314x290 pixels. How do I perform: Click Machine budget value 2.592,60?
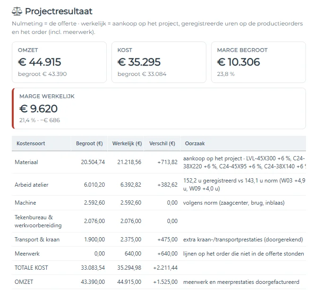click(x=94, y=203)
